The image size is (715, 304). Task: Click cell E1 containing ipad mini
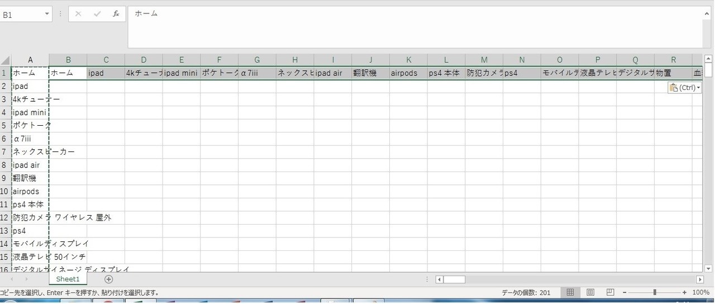(x=182, y=73)
